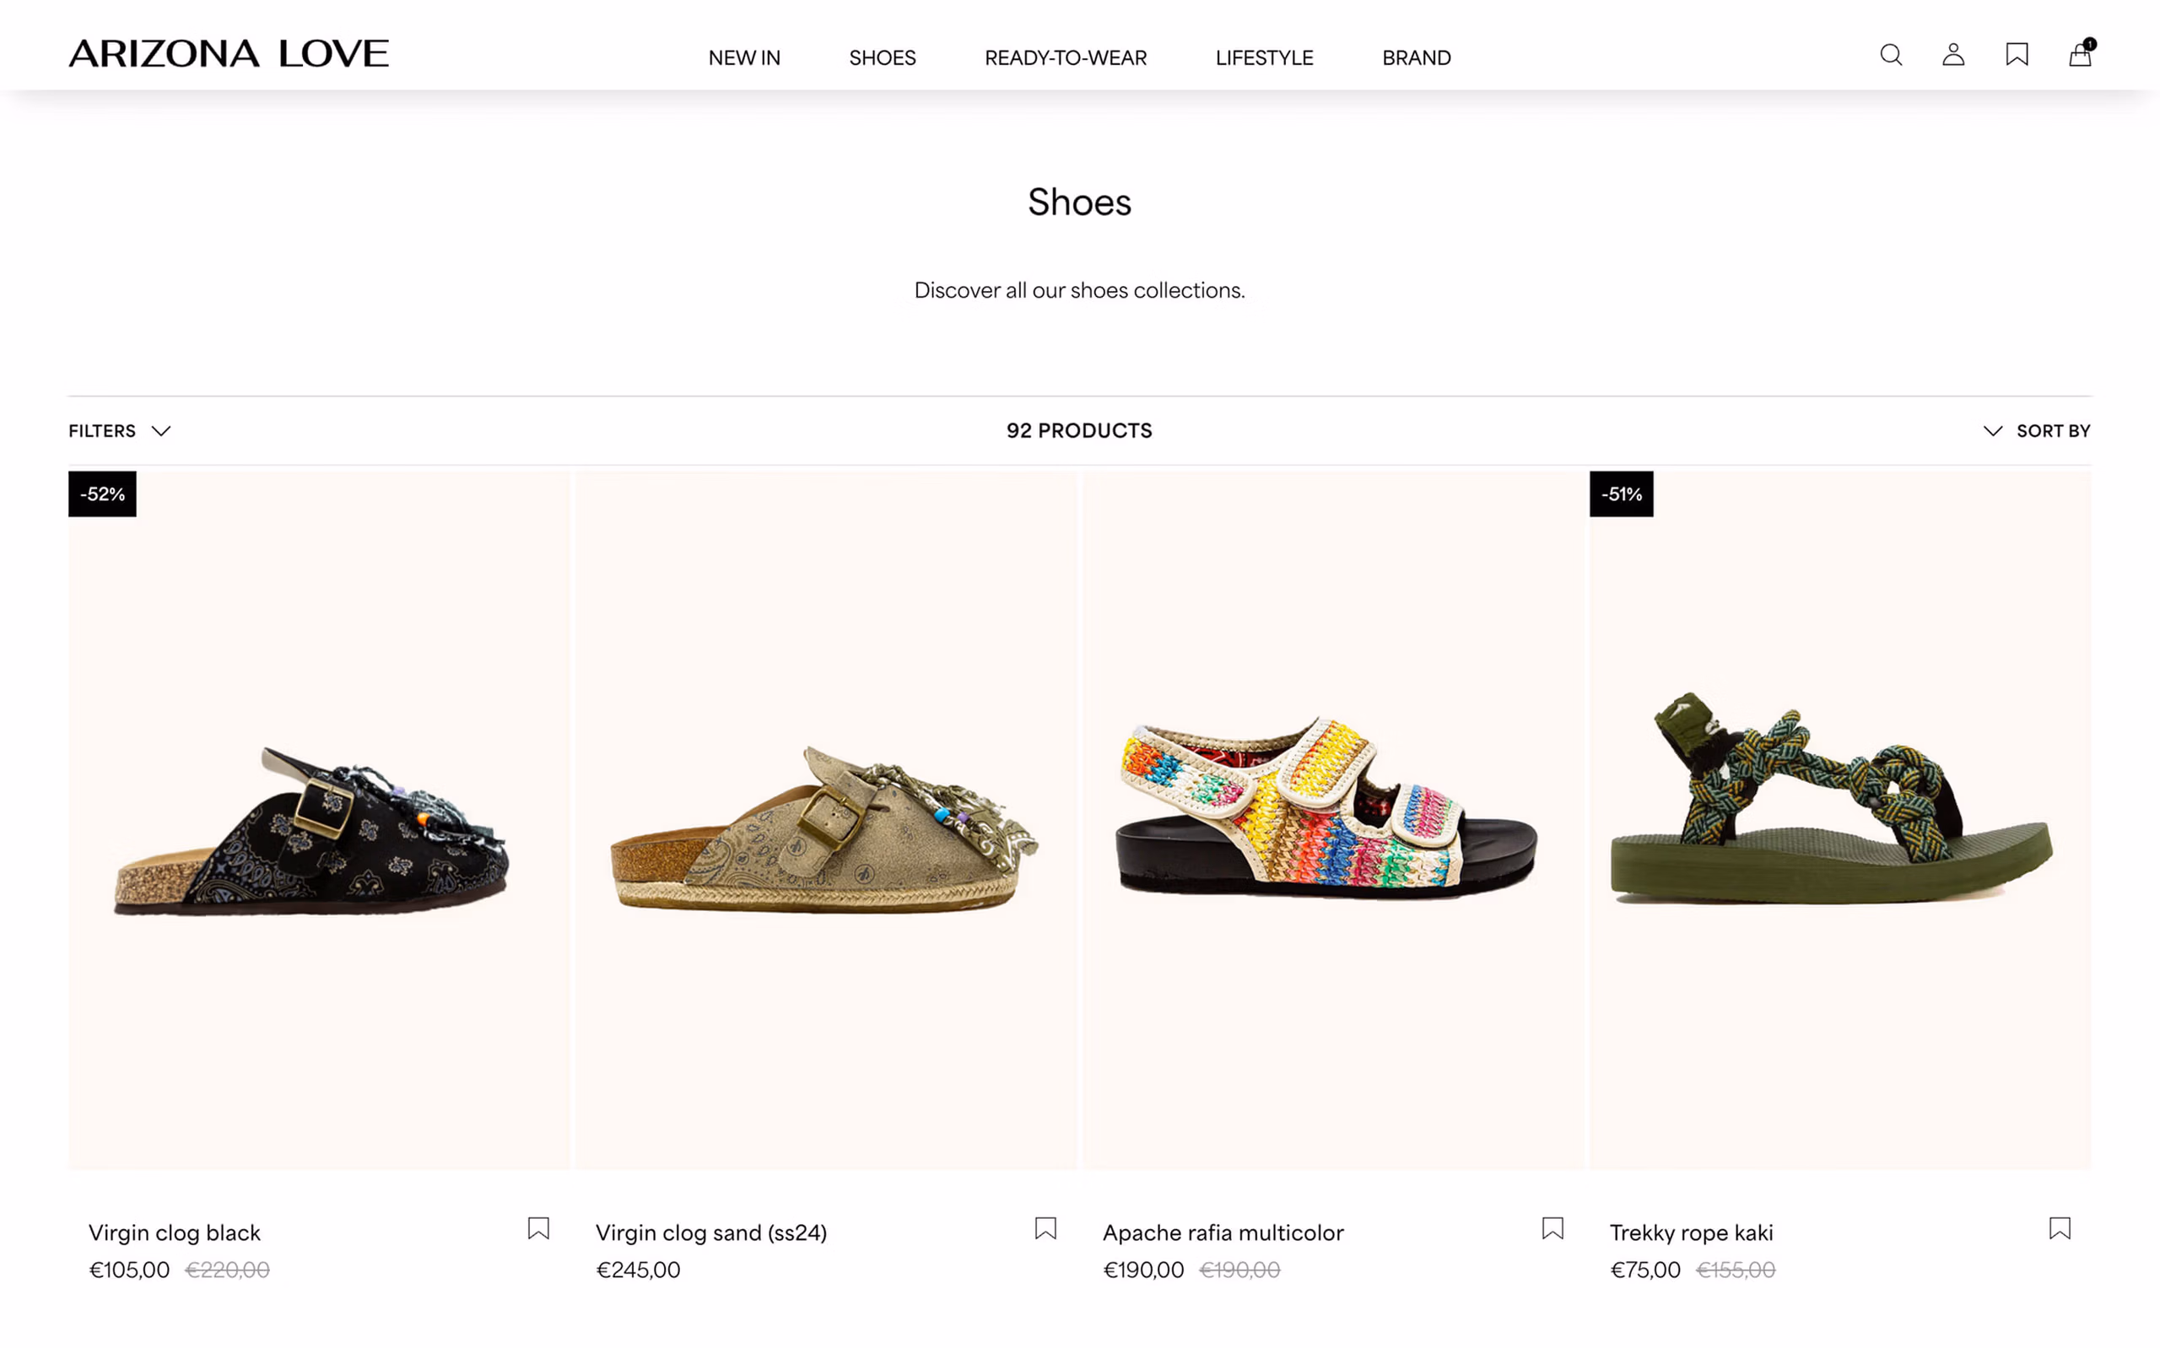Screen dimensions: 2160x1348
Task: View the wishlist icon in the header
Action: (2017, 56)
